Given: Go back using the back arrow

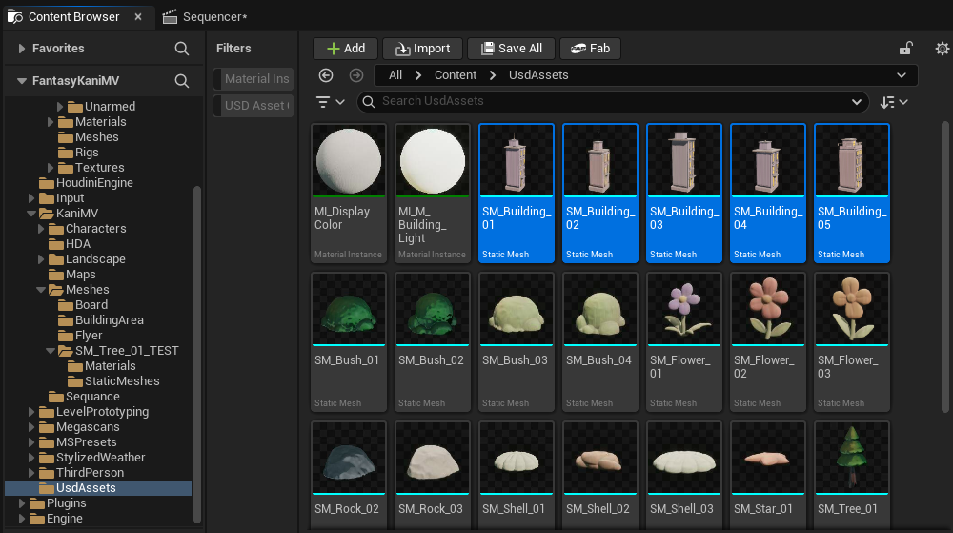Looking at the screenshot, I should (326, 75).
